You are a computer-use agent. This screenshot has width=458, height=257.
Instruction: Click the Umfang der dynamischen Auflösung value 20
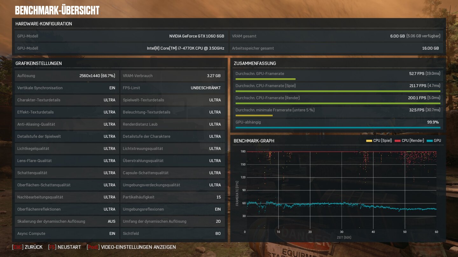[218, 221]
